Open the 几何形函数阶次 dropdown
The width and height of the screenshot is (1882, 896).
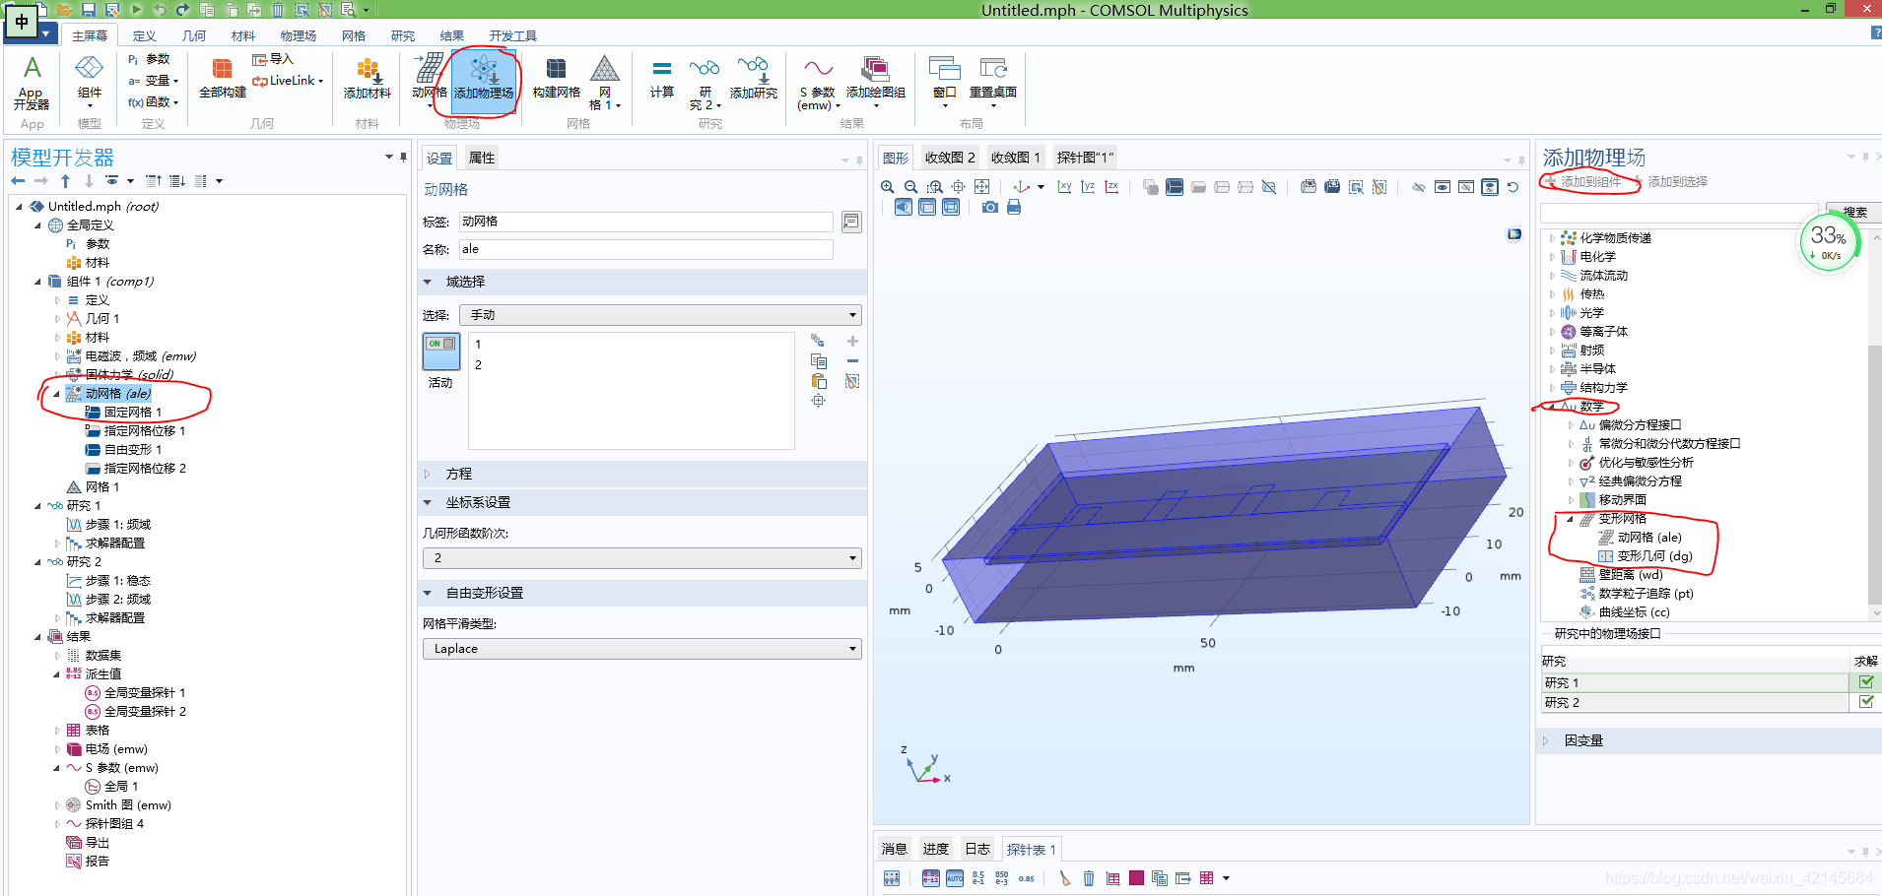click(x=642, y=558)
